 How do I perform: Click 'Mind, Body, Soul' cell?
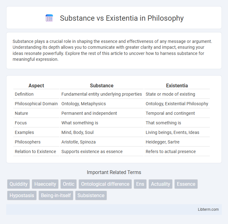(101, 132)
